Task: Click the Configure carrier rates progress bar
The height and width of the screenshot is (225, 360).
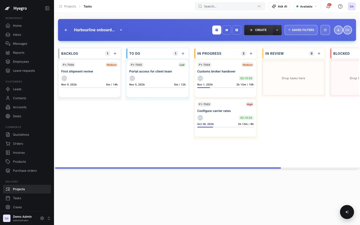Action: [x=225, y=127]
